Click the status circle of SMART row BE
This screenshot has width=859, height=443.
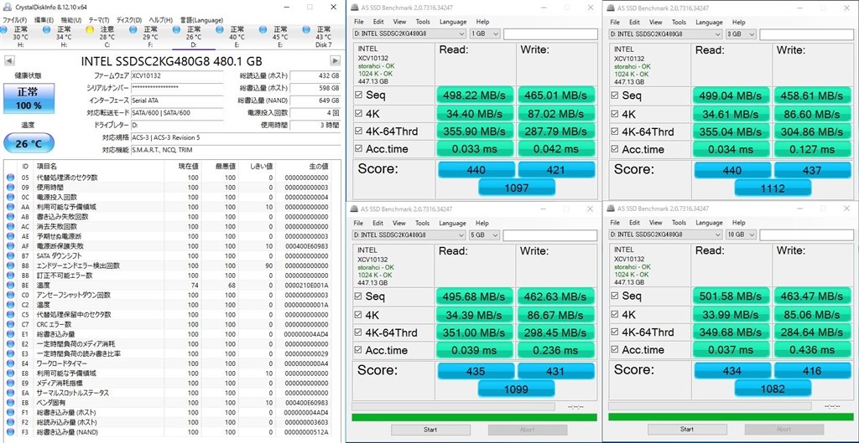tap(10, 286)
